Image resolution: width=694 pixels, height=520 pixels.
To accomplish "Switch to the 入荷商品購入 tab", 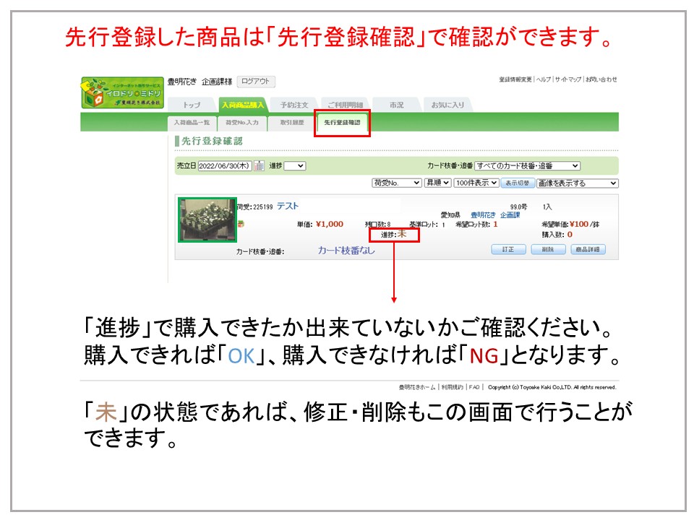I will 242,105.
